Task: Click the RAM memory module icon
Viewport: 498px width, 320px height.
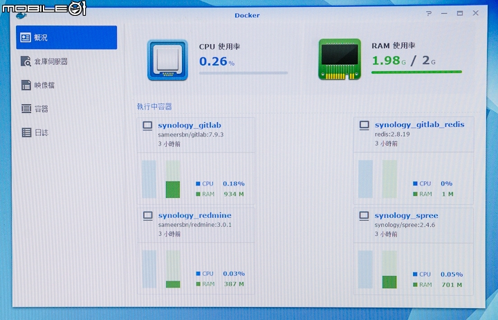Action: point(340,59)
